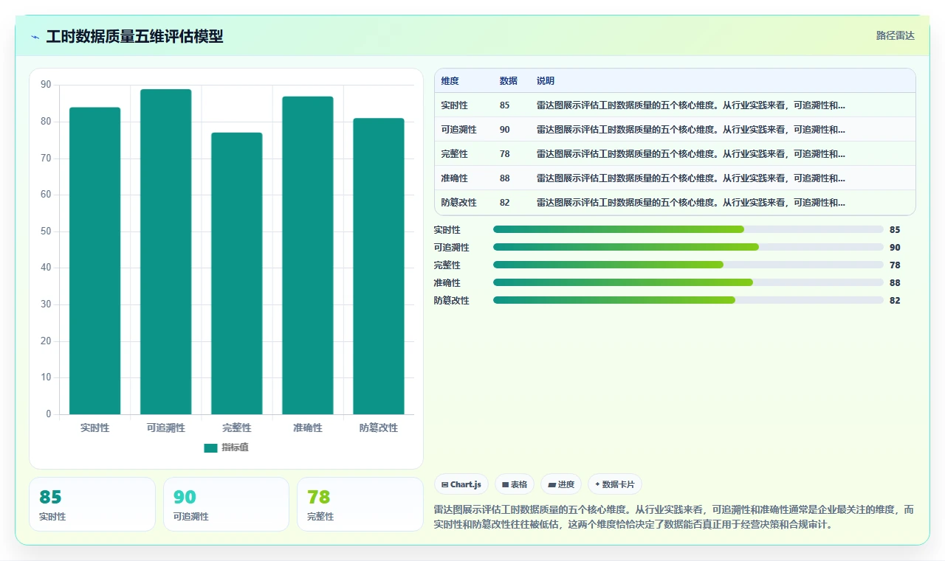Click the 88 value beside the 准确性 progress bar
The height and width of the screenshot is (561, 945).
[895, 283]
